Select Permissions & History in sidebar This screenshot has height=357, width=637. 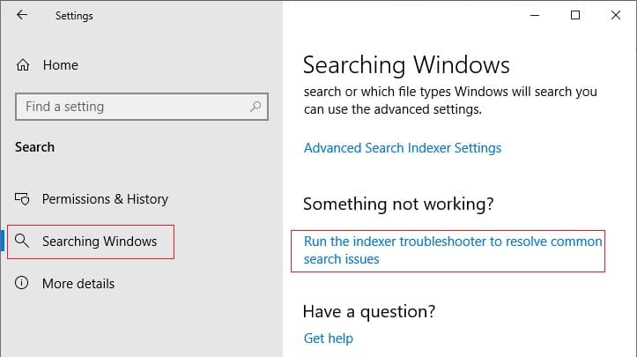pos(105,199)
